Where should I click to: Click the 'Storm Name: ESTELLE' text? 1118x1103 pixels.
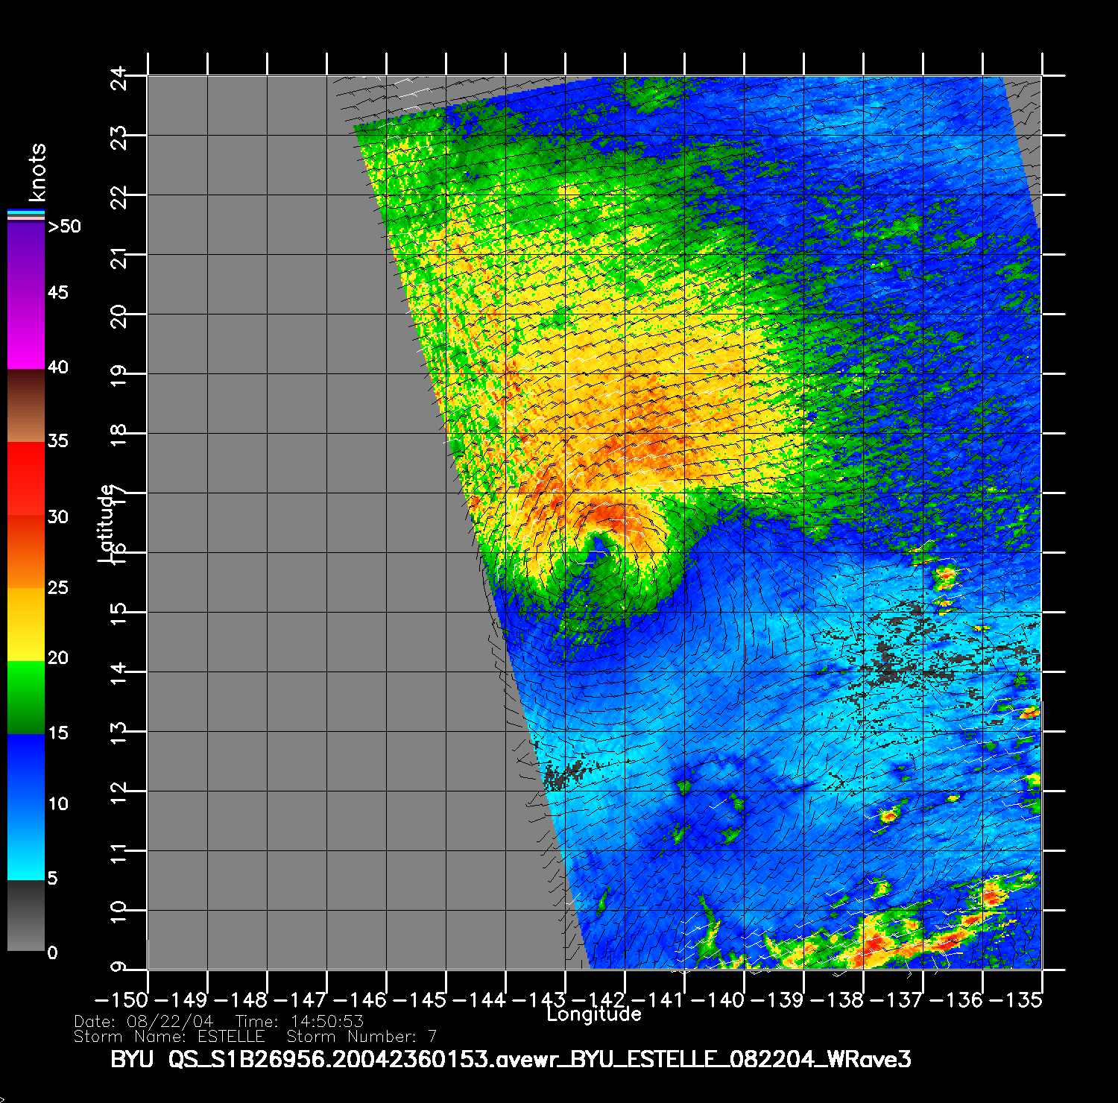coord(169,1037)
